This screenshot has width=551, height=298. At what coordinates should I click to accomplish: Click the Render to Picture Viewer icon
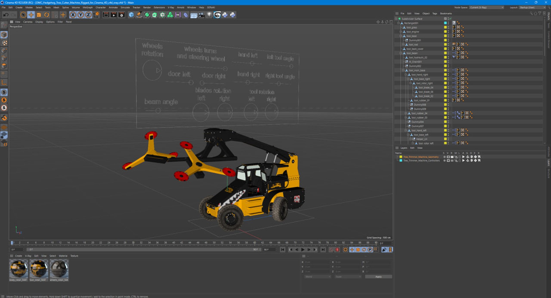click(114, 15)
